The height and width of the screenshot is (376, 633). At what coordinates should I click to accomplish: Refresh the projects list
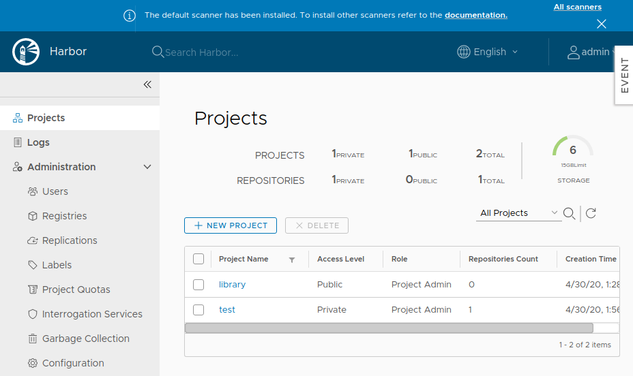[x=591, y=214]
